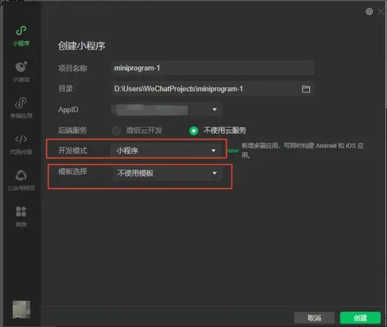Viewport: 387px width, 327px height.
Task: Expand the AppID dropdown
Action: (x=167, y=109)
